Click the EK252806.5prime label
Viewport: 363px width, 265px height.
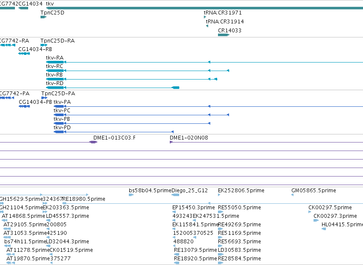[x=241, y=191]
